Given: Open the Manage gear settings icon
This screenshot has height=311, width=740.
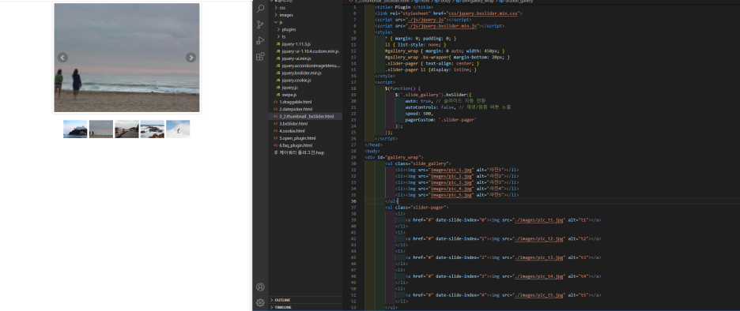Looking at the screenshot, I should [260, 302].
